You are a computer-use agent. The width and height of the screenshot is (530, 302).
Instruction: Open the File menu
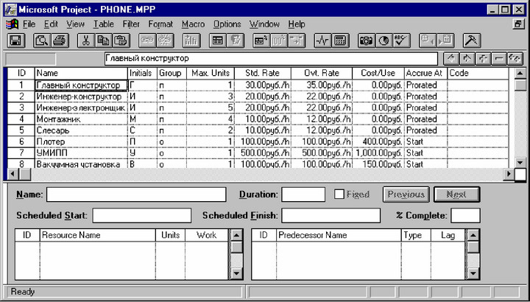29,24
